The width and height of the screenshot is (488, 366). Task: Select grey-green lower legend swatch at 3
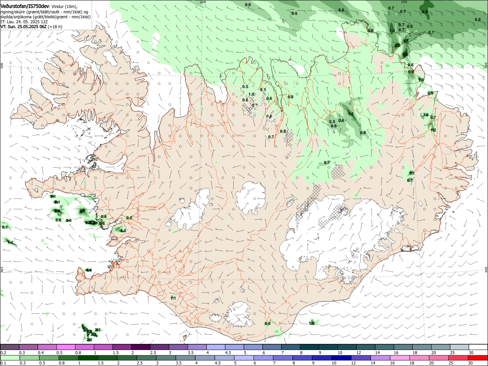[x=166, y=358]
